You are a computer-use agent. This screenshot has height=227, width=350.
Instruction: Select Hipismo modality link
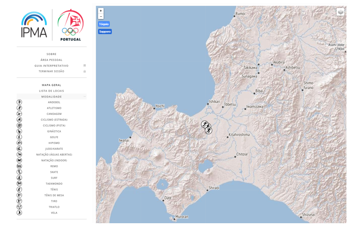coord(54,143)
